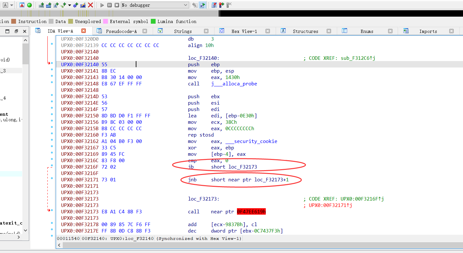Click the Strings tab 's' icon
This screenshot has width=463, height=253.
coord(160,31)
